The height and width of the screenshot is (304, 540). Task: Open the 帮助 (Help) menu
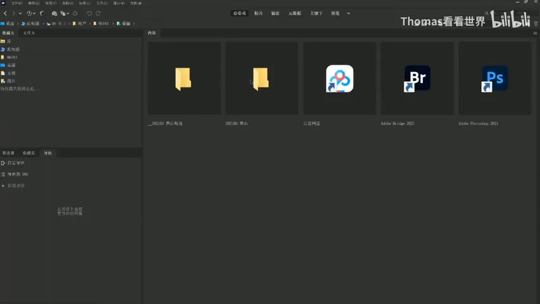coord(136,3)
